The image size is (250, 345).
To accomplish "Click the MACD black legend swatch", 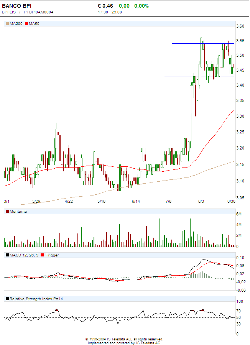I will [7, 255].
